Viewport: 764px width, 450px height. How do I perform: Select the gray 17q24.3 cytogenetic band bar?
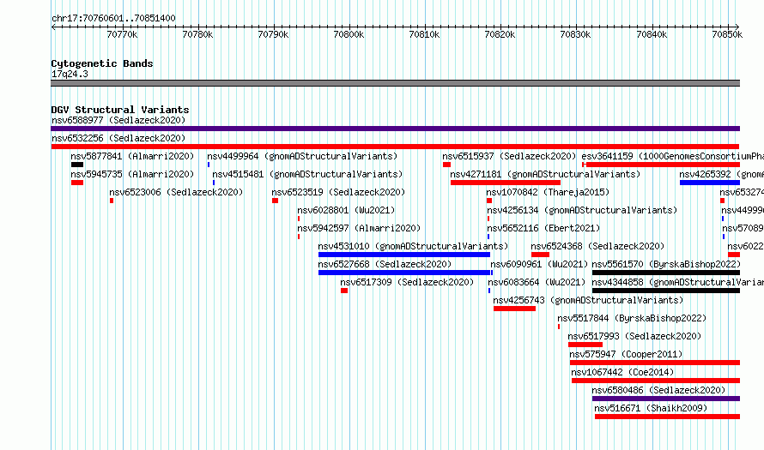pos(395,83)
